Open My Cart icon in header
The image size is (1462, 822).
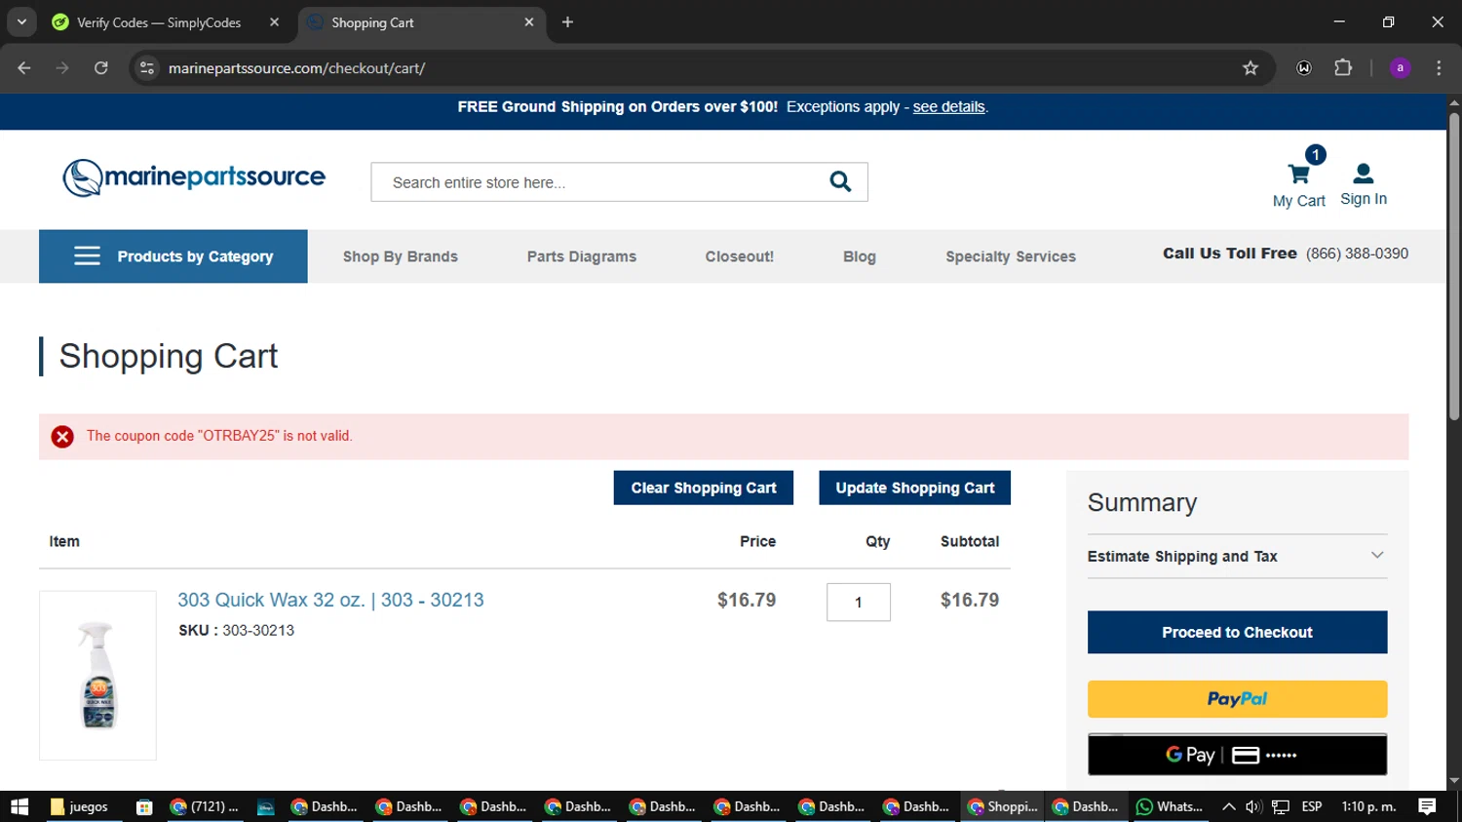click(x=1299, y=174)
